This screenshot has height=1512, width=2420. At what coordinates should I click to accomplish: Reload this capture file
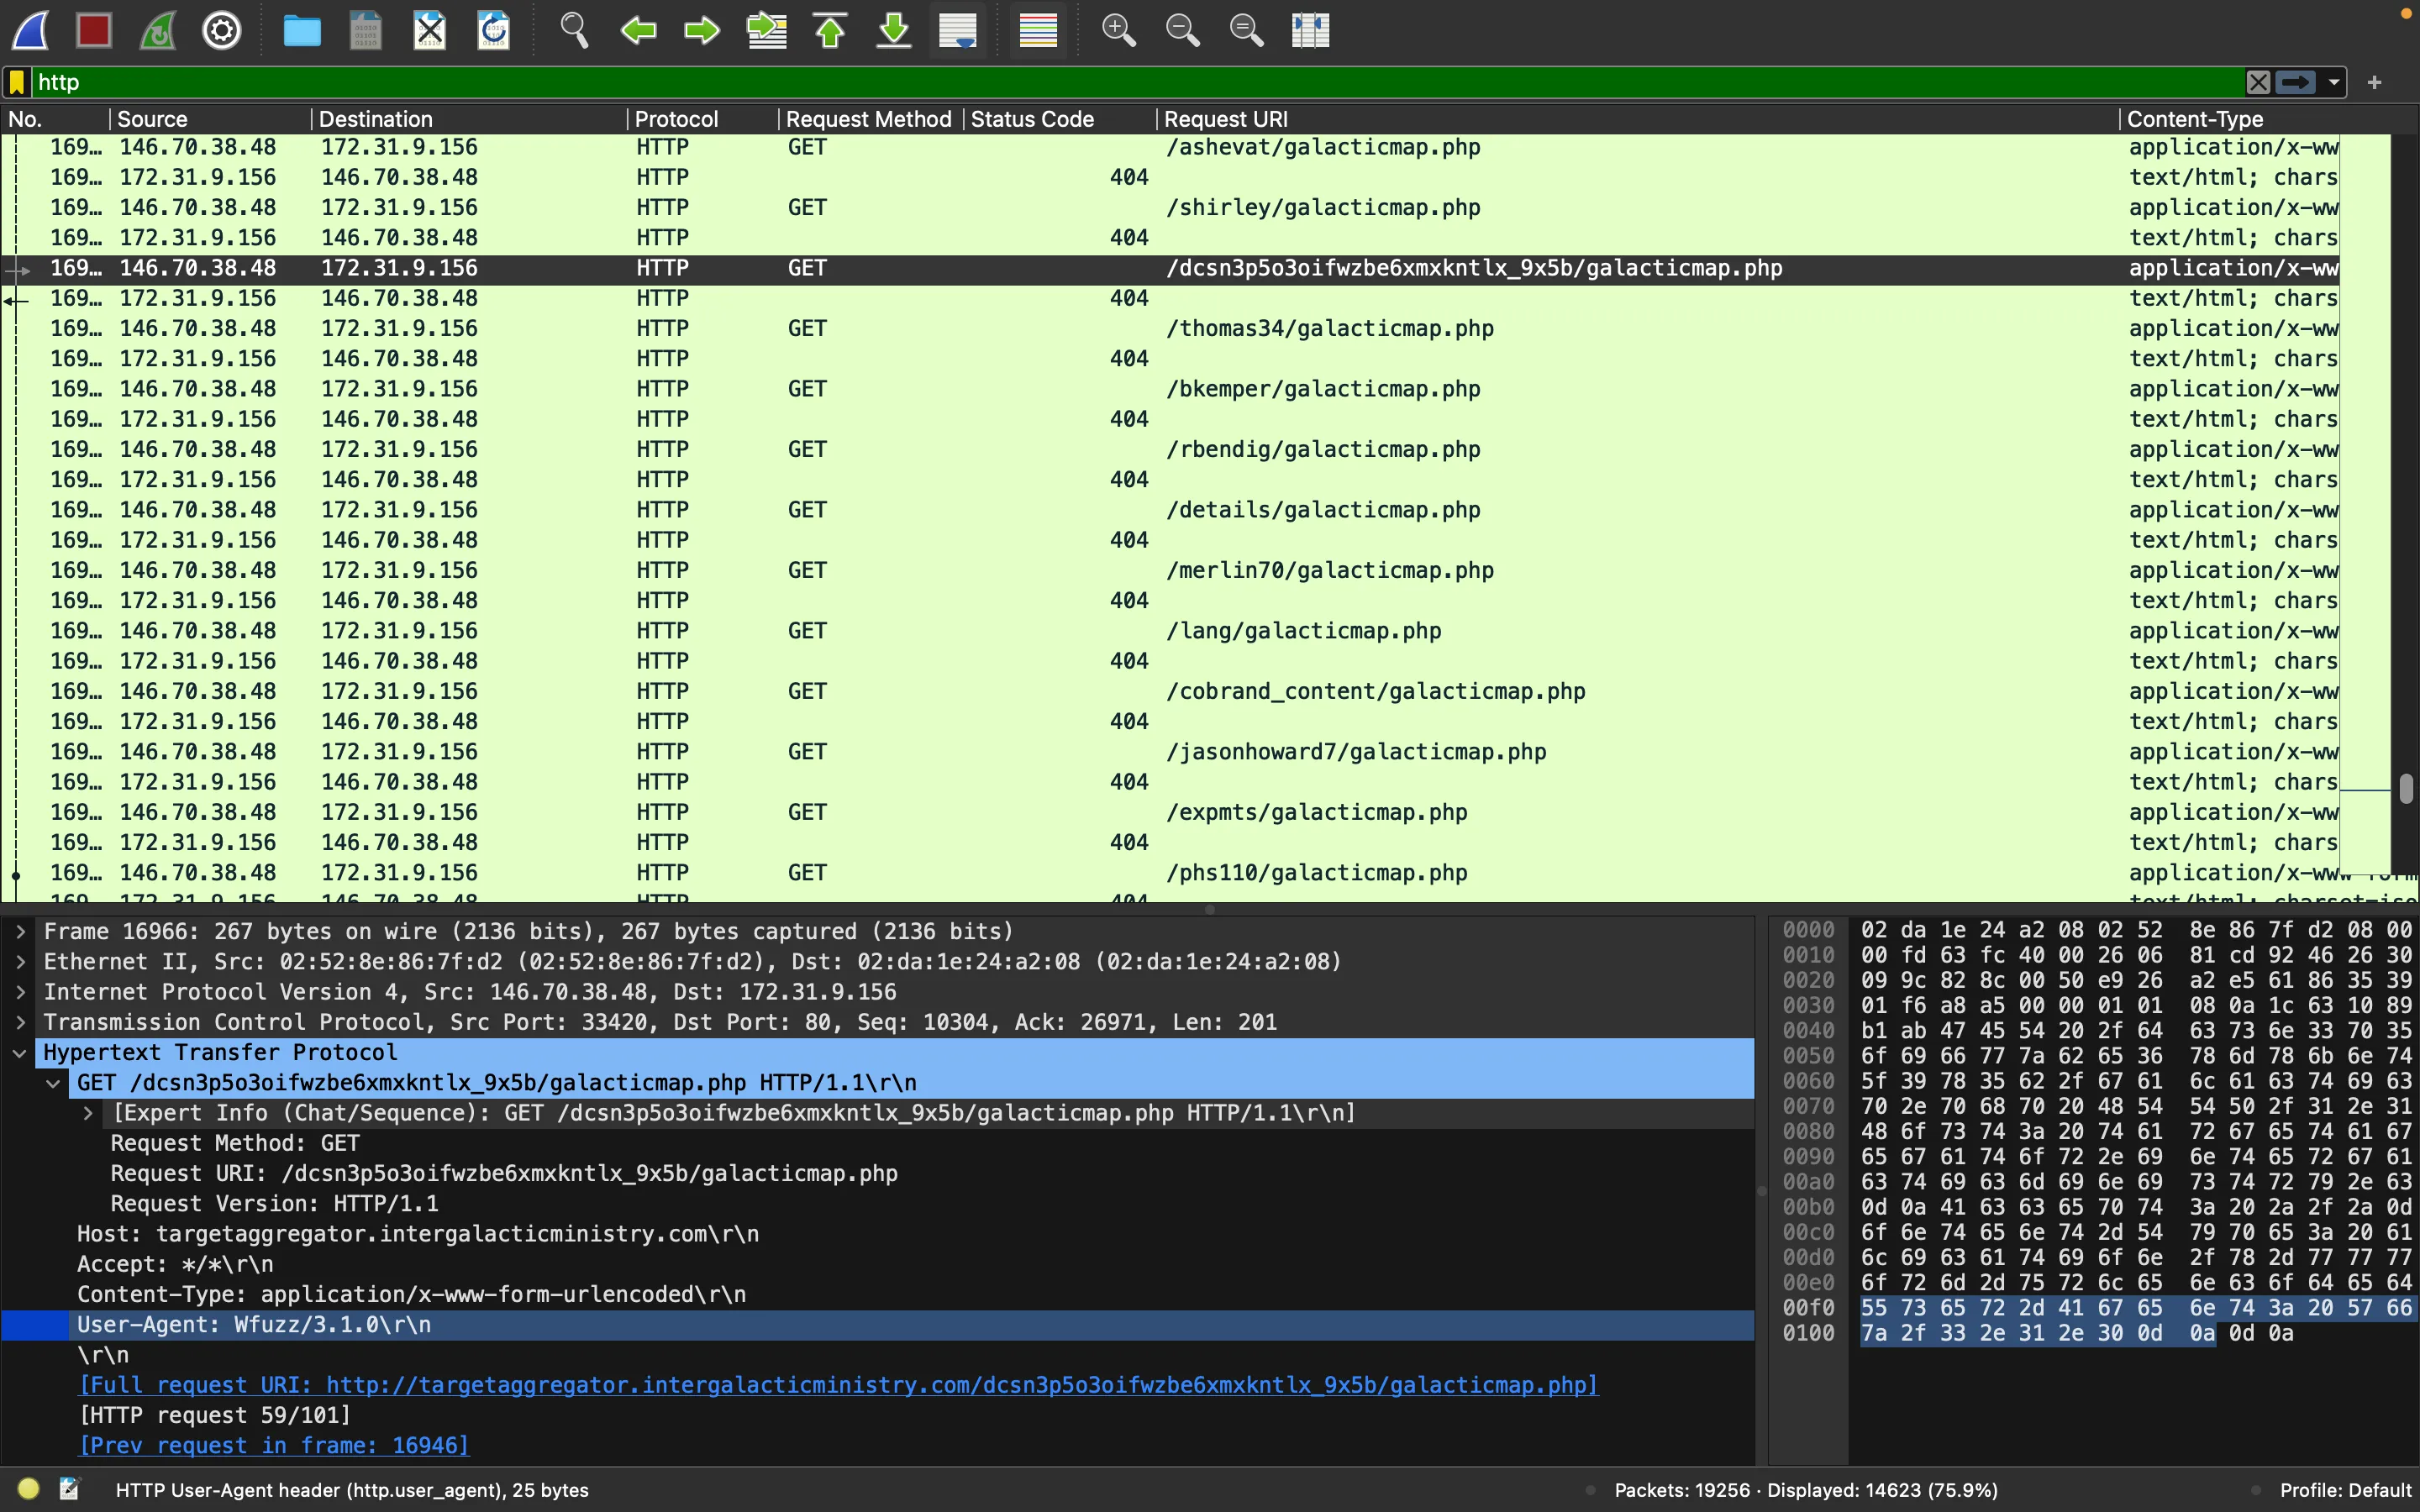pyautogui.click(x=494, y=30)
